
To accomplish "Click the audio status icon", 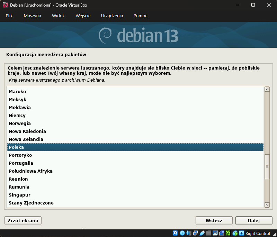I will click(x=189, y=233).
